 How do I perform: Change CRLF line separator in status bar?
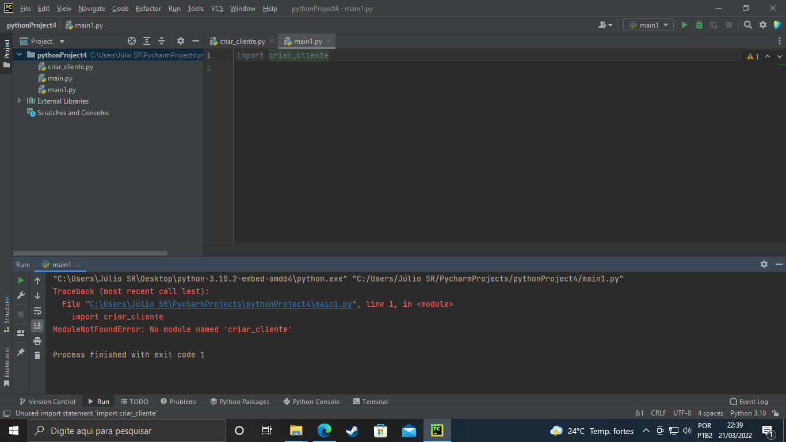coord(658,413)
